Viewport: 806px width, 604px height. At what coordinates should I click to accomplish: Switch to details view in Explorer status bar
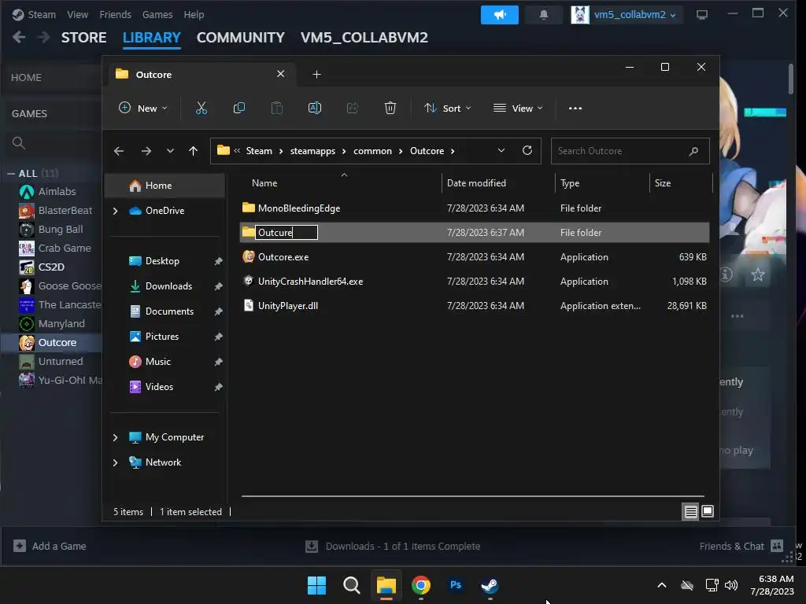(x=690, y=511)
